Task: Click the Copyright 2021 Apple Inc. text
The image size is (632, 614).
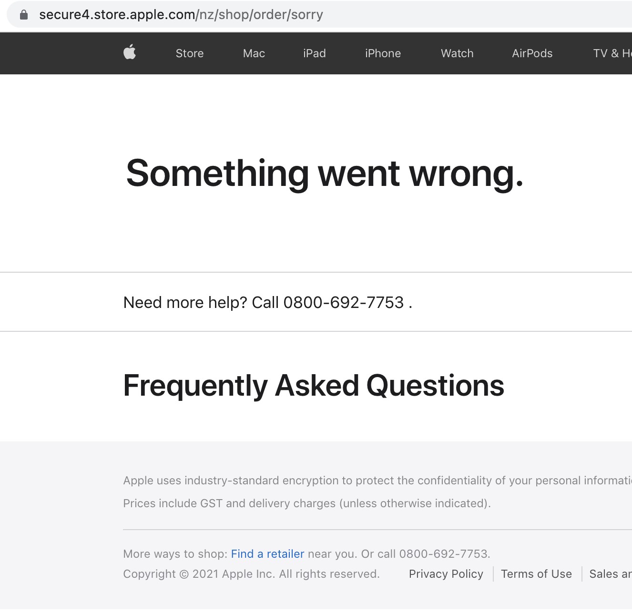Action: [x=251, y=574]
